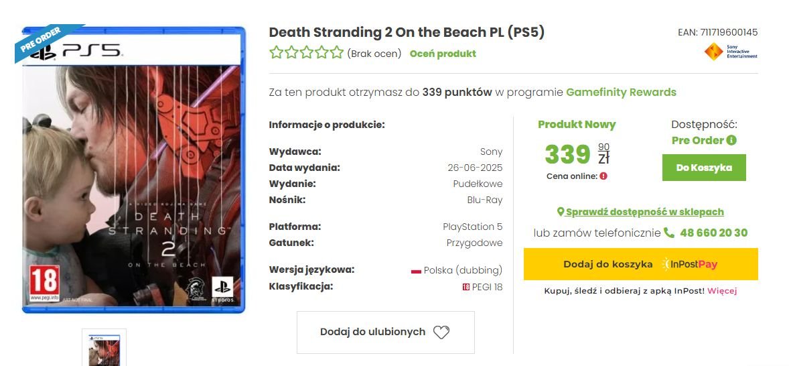This screenshot has width=789, height=366.
Task: Click the PEGI 18 classification badge
Action: coord(466,288)
